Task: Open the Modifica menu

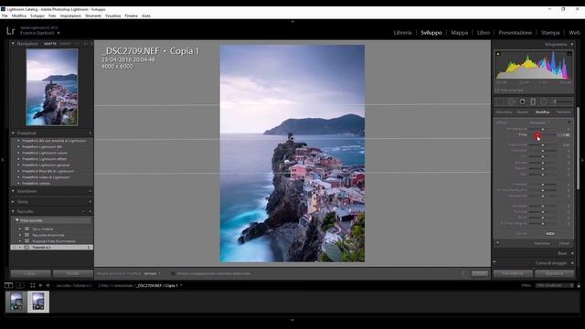Action: pyautogui.click(x=19, y=16)
